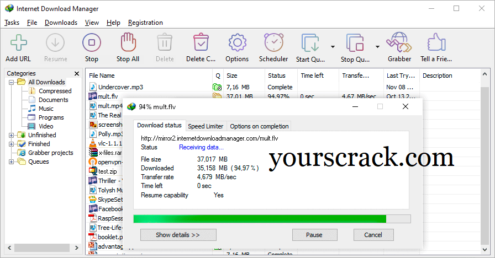The width and height of the screenshot is (495, 258).
Task: Select the Unfinished category label
Action: click(42, 135)
